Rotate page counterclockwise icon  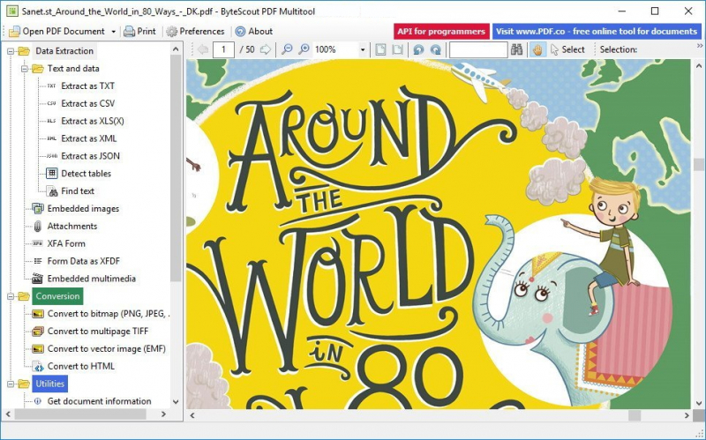tap(418, 49)
